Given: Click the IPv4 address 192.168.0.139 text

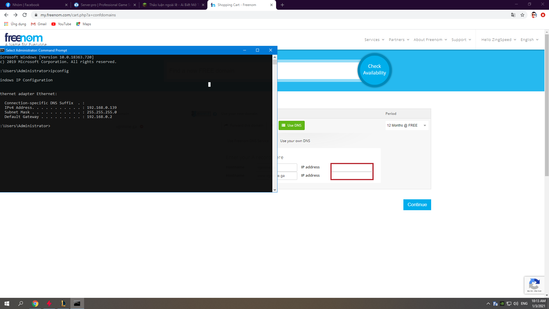Looking at the screenshot, I should [x=102, y=108].
